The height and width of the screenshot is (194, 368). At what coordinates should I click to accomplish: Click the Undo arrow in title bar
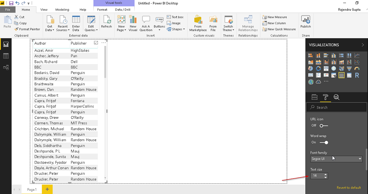point(18,3)
